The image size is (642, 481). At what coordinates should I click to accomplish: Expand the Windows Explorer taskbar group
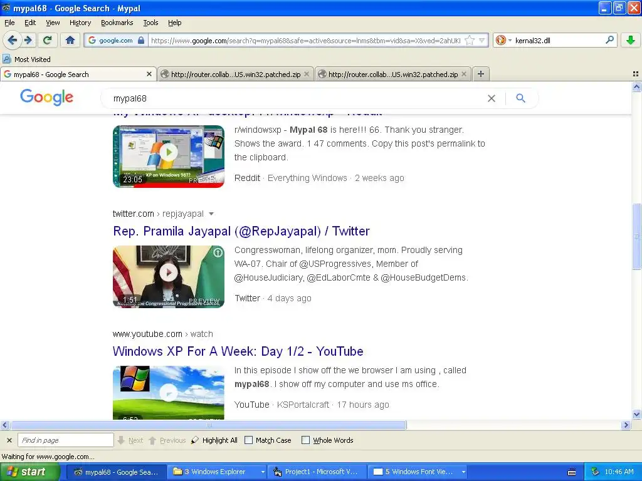click(x=263, y=472)
